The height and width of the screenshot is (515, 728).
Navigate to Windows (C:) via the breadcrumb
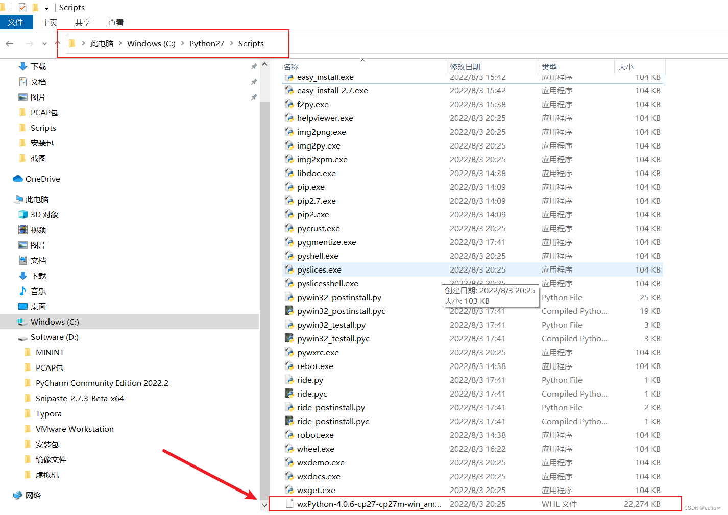151,43
